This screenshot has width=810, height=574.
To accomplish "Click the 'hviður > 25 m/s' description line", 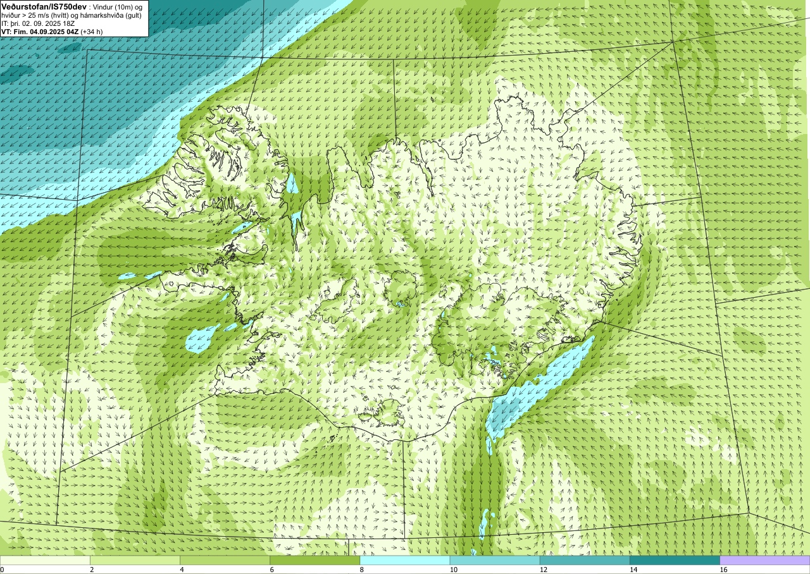I will point(71,15).
